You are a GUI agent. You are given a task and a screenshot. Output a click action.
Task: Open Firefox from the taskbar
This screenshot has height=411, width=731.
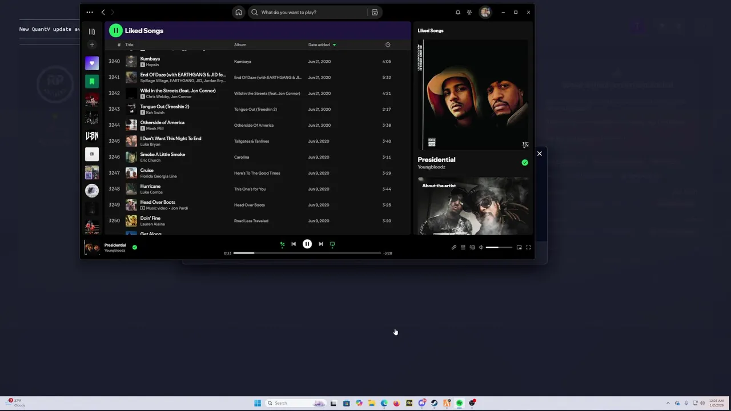click(x=396, y=403)
